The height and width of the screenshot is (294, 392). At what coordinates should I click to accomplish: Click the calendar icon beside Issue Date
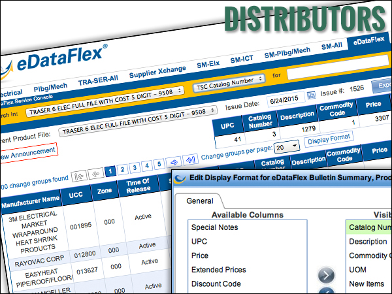311,95
